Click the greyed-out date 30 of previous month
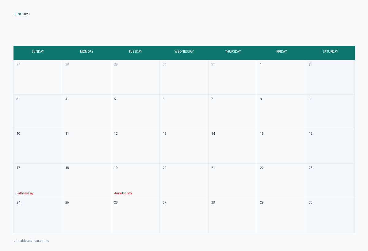 [165, 64]
